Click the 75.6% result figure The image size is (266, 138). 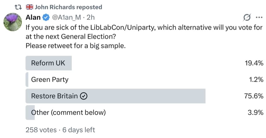pos(254,96)
